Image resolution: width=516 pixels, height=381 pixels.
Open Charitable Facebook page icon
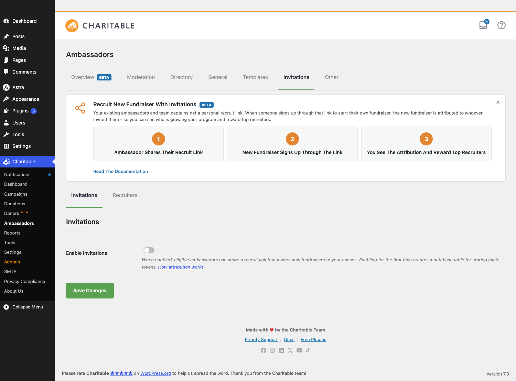pos(264,350)
